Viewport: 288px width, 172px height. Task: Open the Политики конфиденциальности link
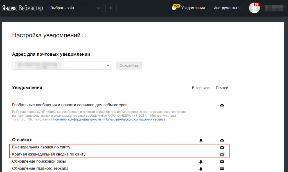click(x=77, y=119)
